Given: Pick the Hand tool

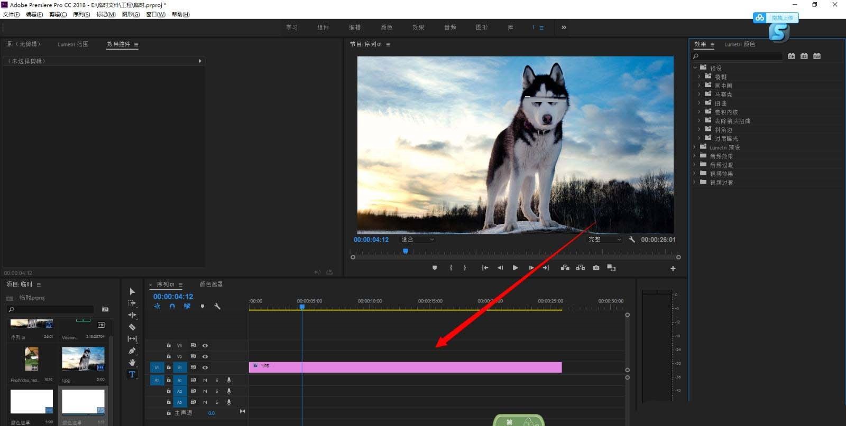Looking at the screenshot, I should pyautogui.click(x=132, y=363).
